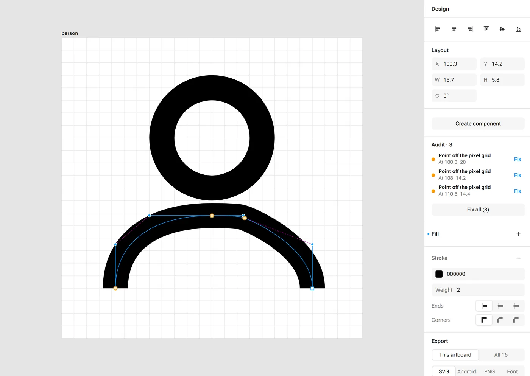This screenshot has width=530, height=376.
Task: Click Fix all (3) button
Action: click(x=478, y=210)
